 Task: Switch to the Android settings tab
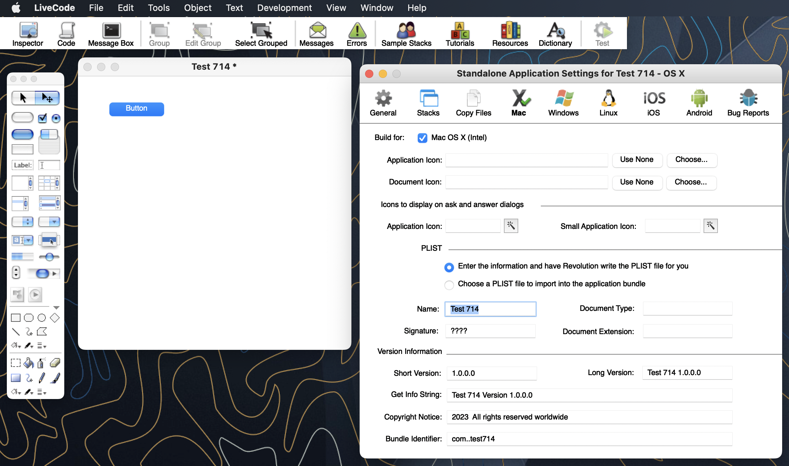(699, 104)
